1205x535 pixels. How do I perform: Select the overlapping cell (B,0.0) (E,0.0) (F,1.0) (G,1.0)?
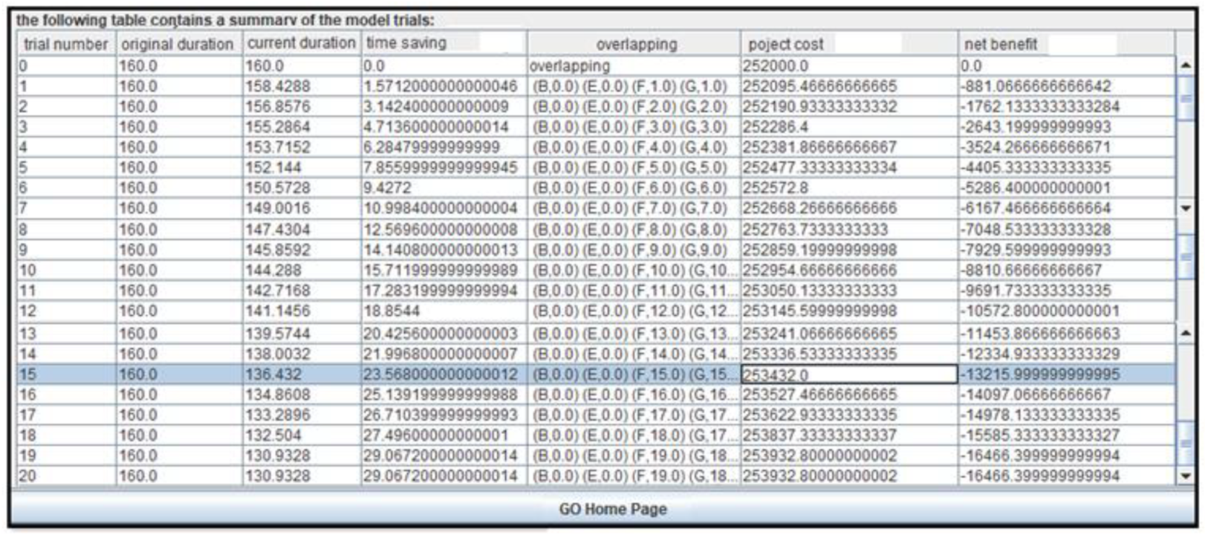pos(634,87)
